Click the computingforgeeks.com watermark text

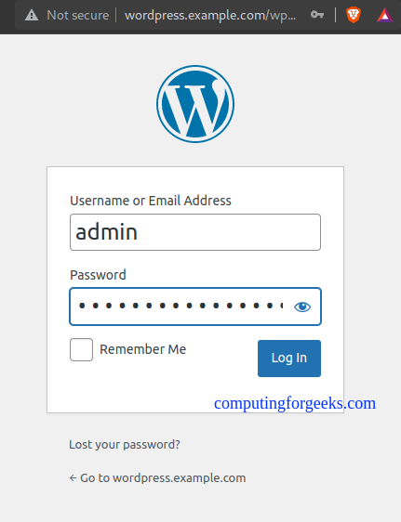pos(295,403)
